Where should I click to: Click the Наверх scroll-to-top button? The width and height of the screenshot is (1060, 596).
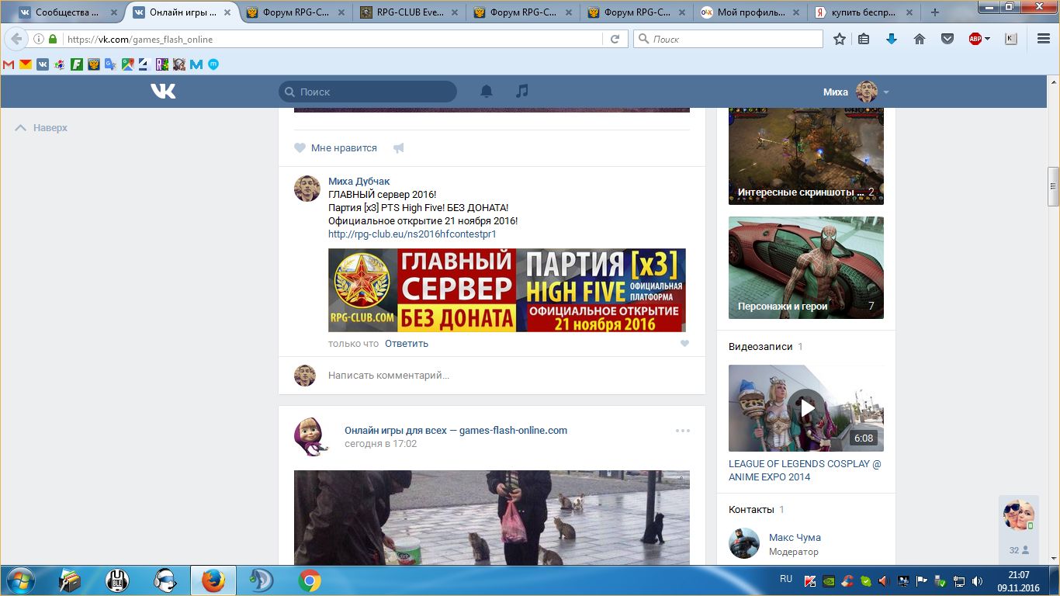point(42,128)
